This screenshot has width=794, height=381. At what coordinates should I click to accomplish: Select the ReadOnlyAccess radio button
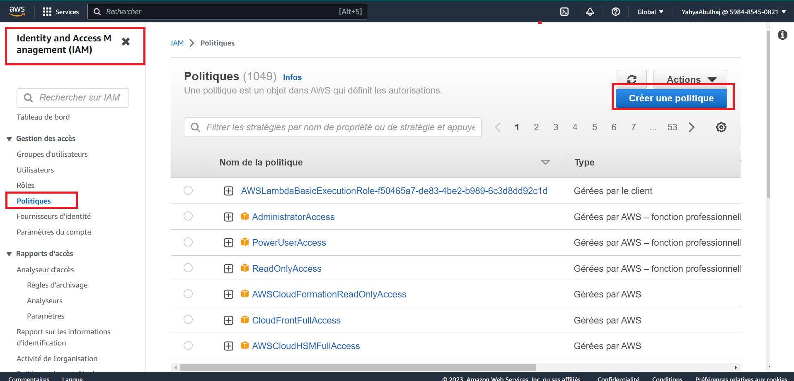tap(188, 268)
